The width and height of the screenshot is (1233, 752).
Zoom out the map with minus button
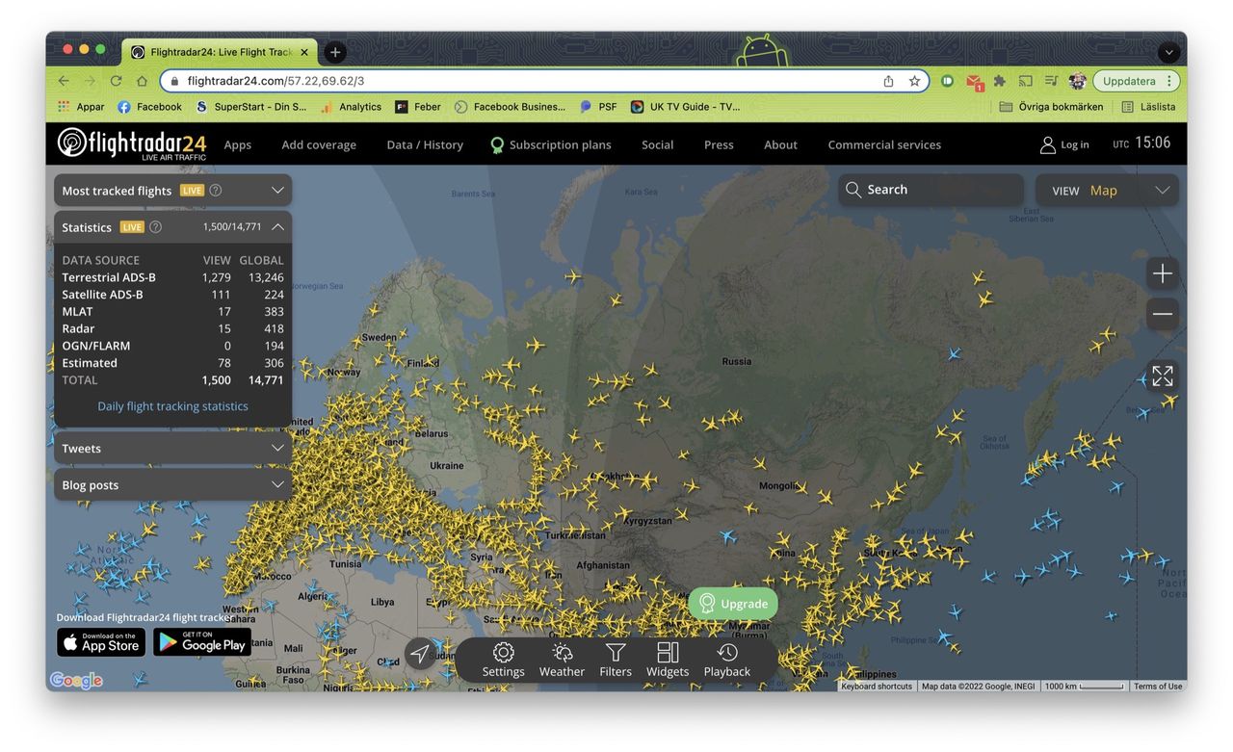[1162, 314]
